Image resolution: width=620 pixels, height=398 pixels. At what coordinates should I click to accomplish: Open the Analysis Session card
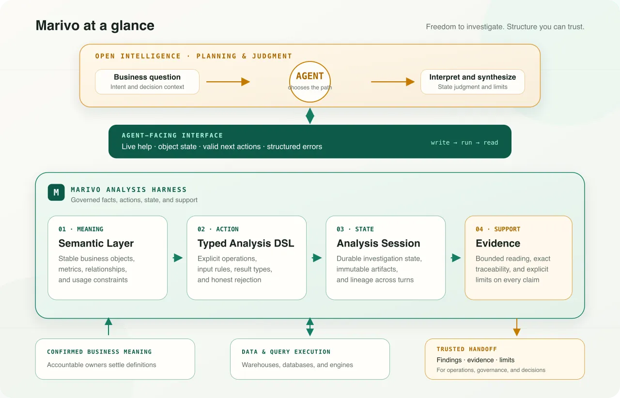[386, 258]
